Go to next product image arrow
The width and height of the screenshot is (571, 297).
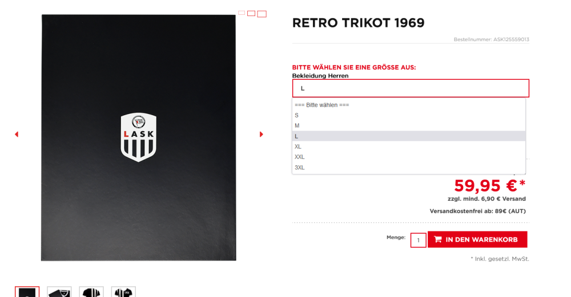click(262, 135)
